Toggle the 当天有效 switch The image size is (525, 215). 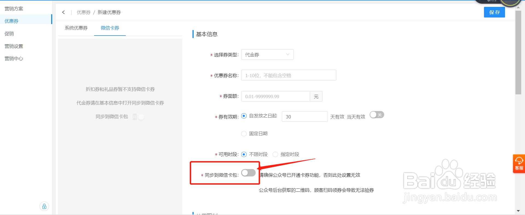[377, 115]
